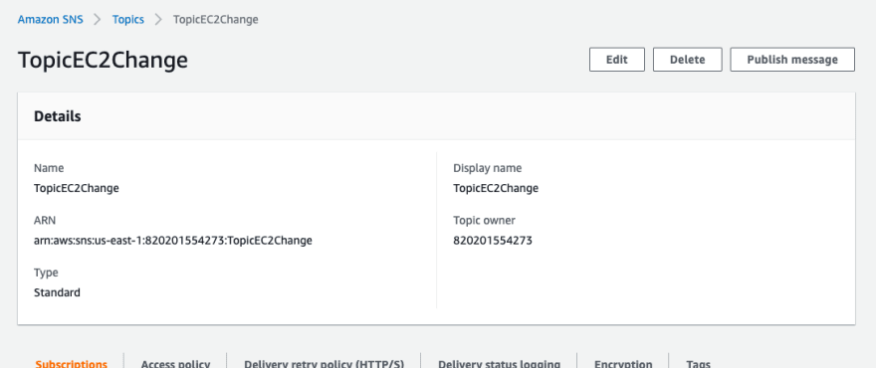Click the Details section header
876x368 pixels.
point(58,116)
